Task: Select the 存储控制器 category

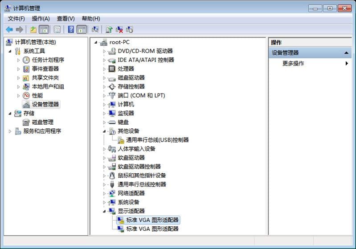Action: pyautogui.click(x=131, y=87)
